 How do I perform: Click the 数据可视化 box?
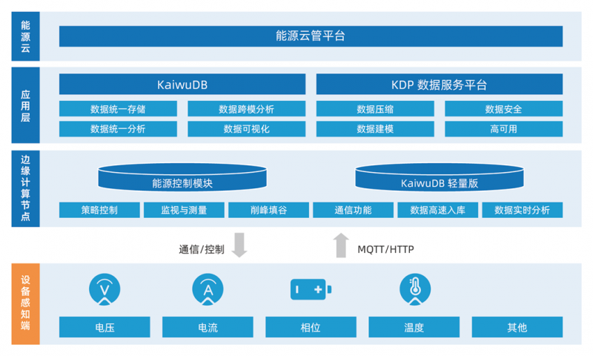[x=247, y=129]
